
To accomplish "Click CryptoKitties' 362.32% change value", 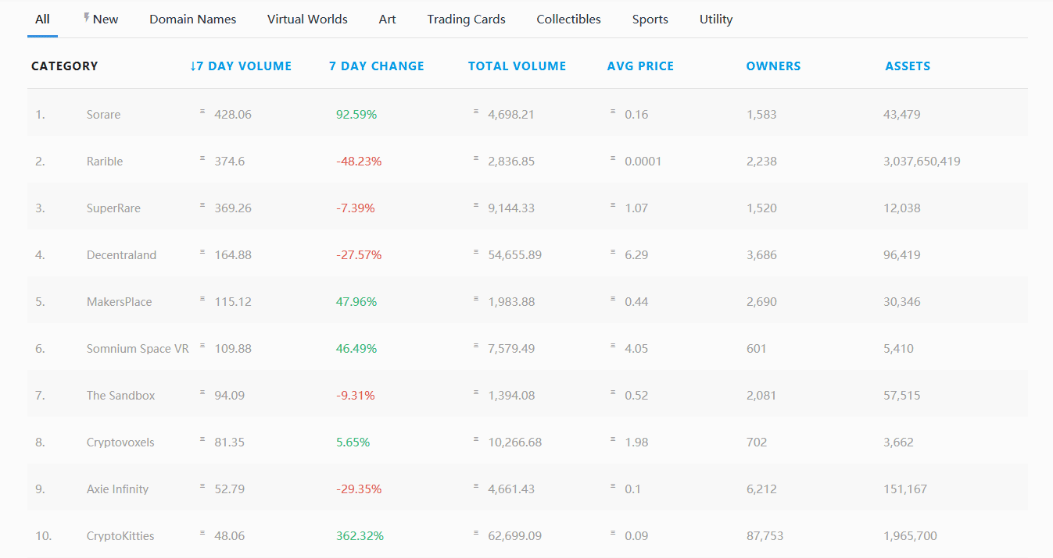I will pyautogui.click(x=360, y=535).
